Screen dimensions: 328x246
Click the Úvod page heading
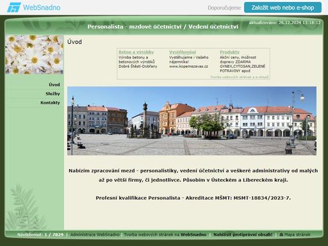point(74,42)
